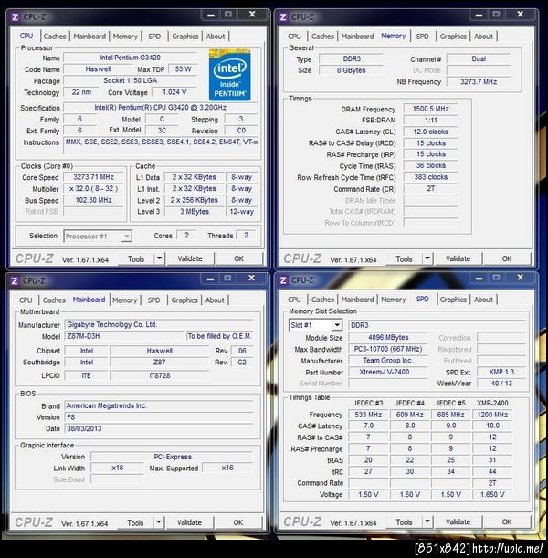Open About tab in Memory window
The height and width of the screenshot is (558, 548).
(x=483, y=37)
